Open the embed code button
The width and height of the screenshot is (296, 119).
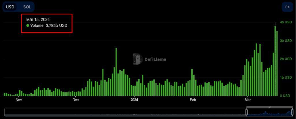(287, 7)
